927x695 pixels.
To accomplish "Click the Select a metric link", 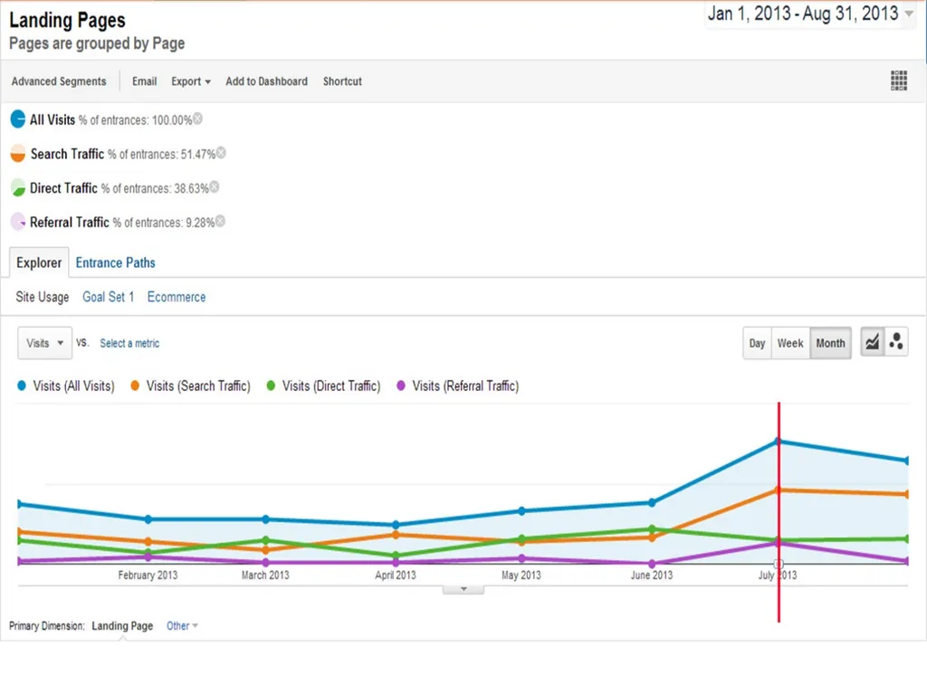I will [129, 343].
